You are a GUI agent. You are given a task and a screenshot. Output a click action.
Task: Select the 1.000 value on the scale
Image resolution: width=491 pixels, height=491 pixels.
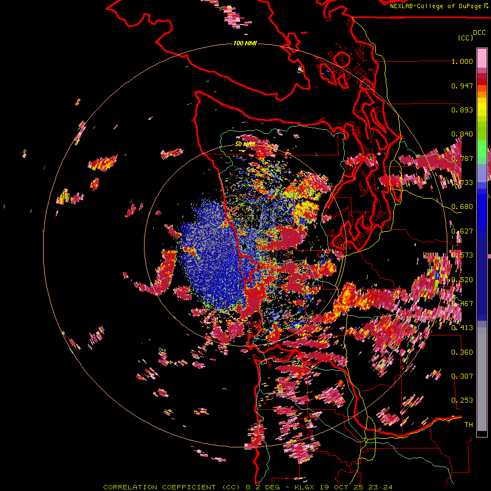tap(462, 61)
